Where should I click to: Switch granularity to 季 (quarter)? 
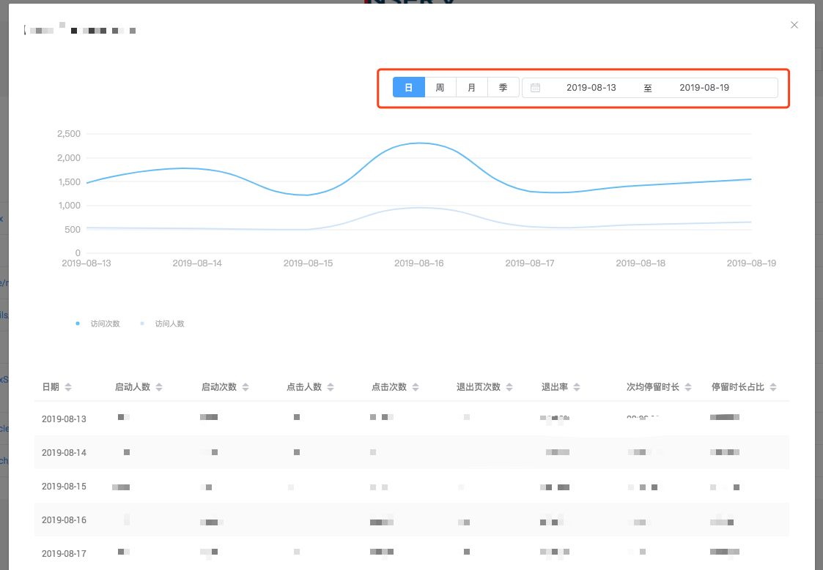(x=503, y=88)
